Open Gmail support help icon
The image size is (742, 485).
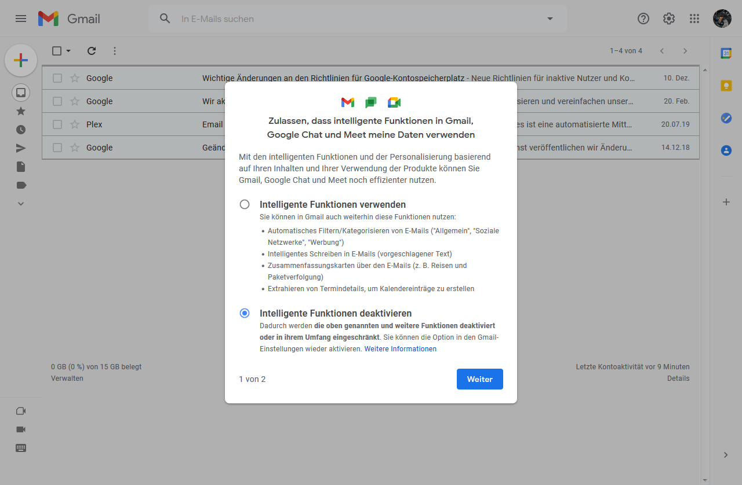pyautogui.click(x=643, y=19)
